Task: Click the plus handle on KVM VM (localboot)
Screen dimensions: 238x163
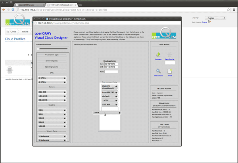Action: [116, 86]
